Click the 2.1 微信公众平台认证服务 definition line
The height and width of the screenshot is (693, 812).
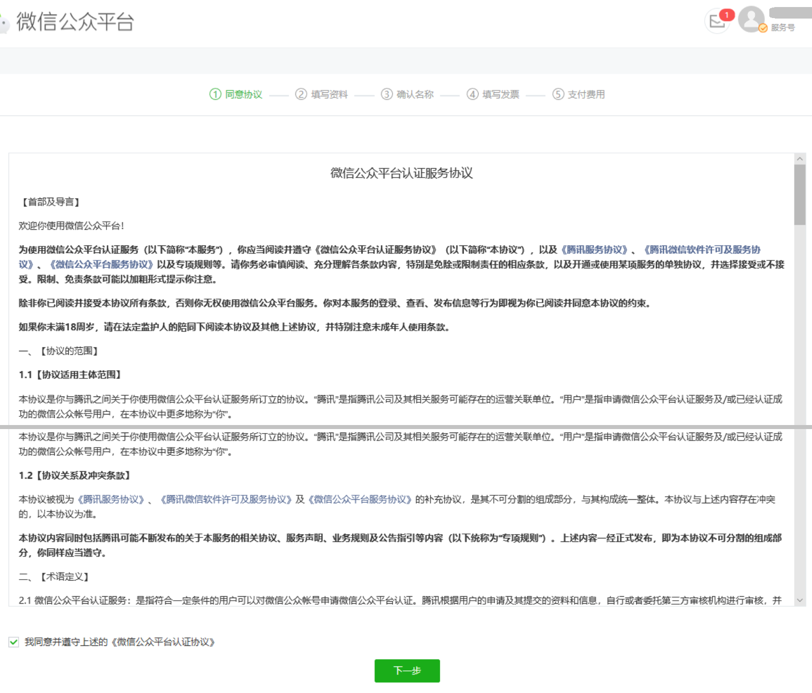pos(400,600)
